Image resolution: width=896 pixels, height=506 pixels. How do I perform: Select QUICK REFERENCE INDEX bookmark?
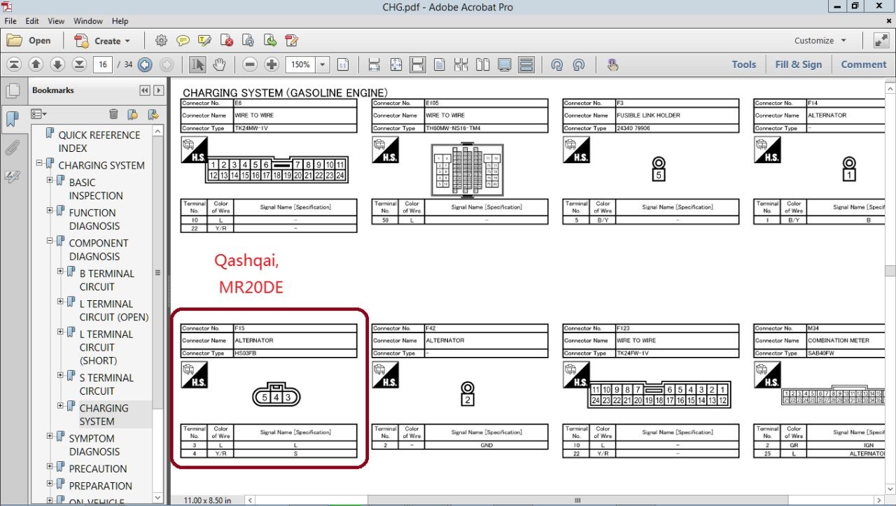click(99, 141)
